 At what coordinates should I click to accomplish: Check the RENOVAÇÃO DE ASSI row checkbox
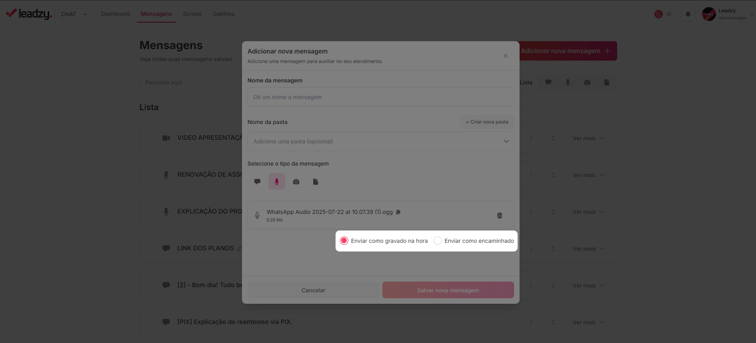click(x=150, y=175)
